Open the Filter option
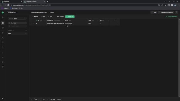The image size is (180, 101). click(43, 17)
